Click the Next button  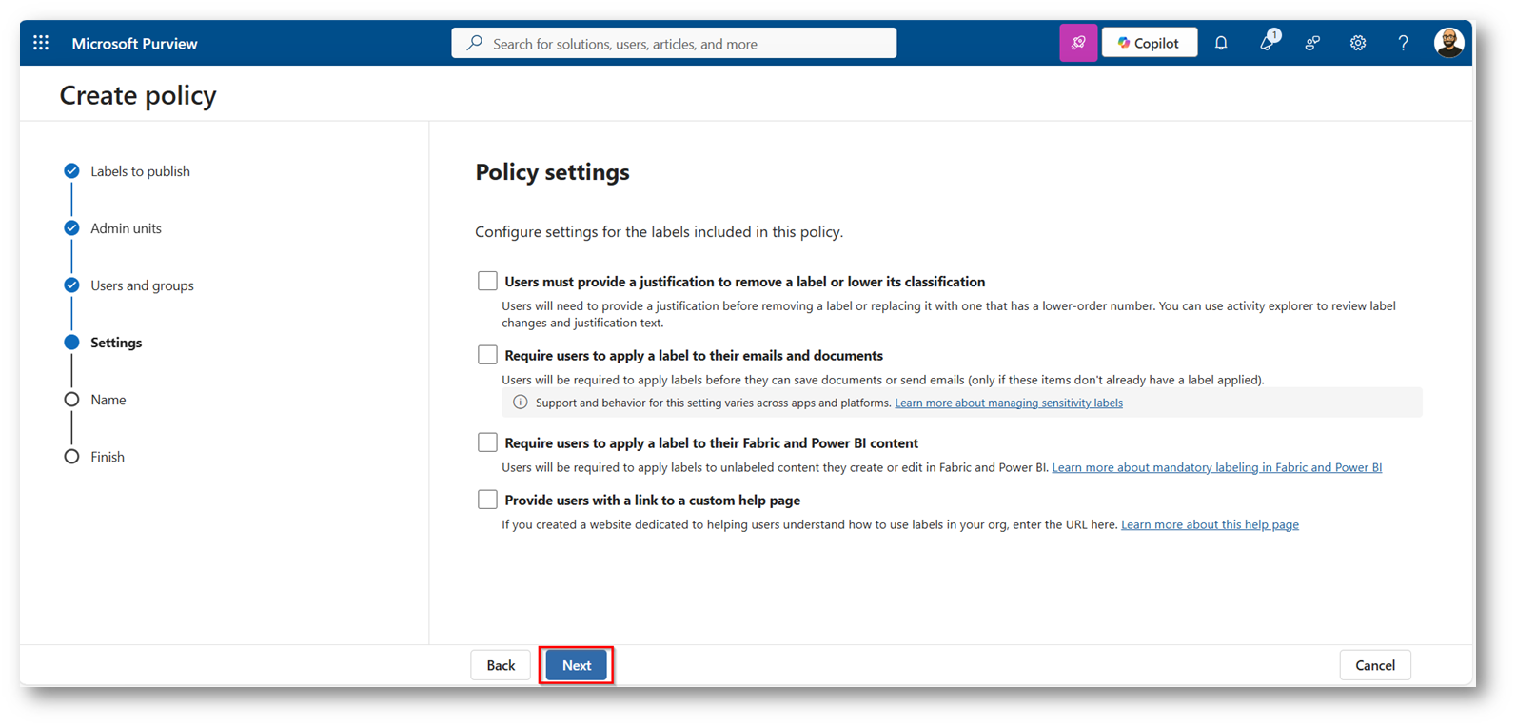576,665
